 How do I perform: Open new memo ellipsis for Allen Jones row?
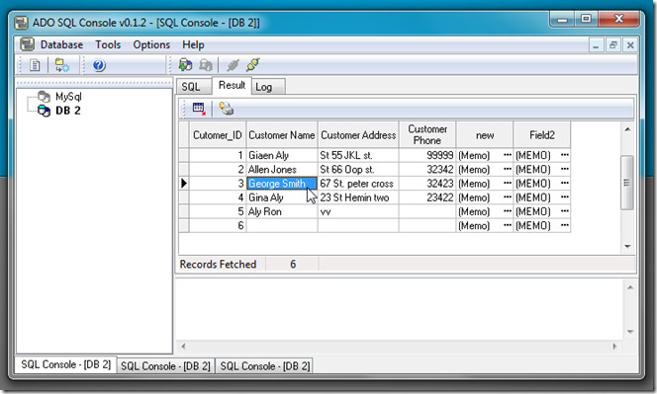[x=507, y=170]
